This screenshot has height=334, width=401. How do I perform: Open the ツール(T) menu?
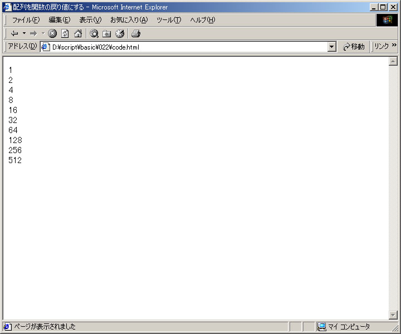(169, 20)
